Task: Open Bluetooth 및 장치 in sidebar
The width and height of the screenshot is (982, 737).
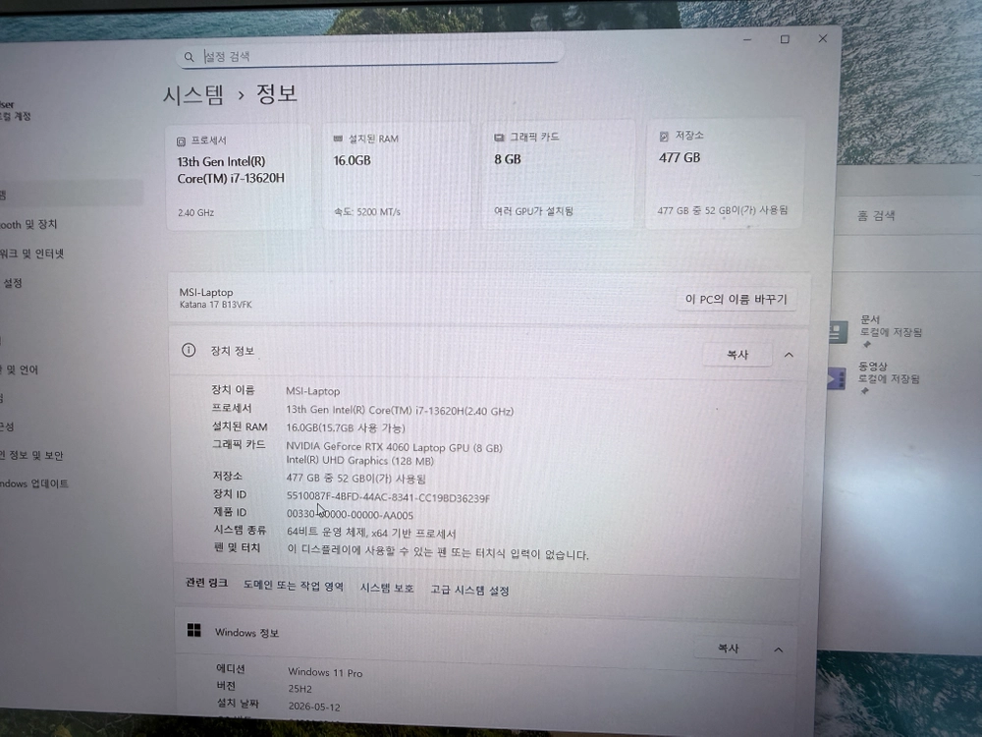Action: (28, 224)
